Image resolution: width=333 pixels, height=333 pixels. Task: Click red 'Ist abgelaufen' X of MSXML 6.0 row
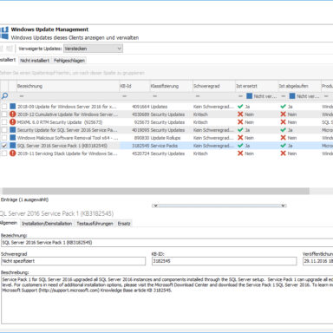point(283,122)
